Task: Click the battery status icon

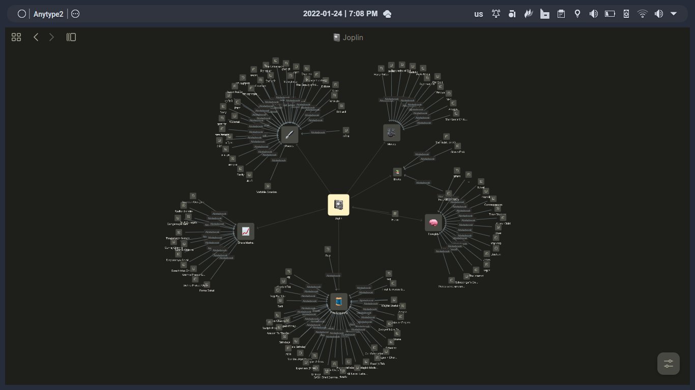Action: pos(610,14)
